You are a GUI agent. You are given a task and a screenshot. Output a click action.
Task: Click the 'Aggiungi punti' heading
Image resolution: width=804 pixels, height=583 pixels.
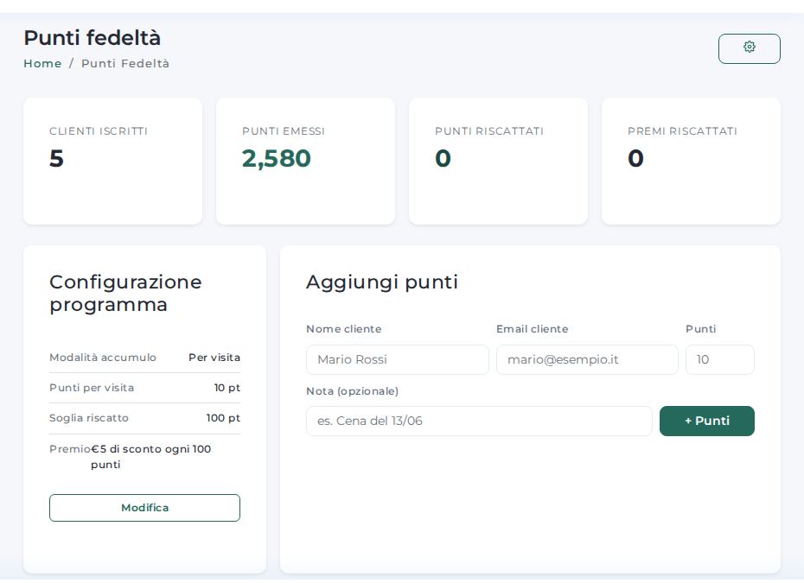point(382,282)
